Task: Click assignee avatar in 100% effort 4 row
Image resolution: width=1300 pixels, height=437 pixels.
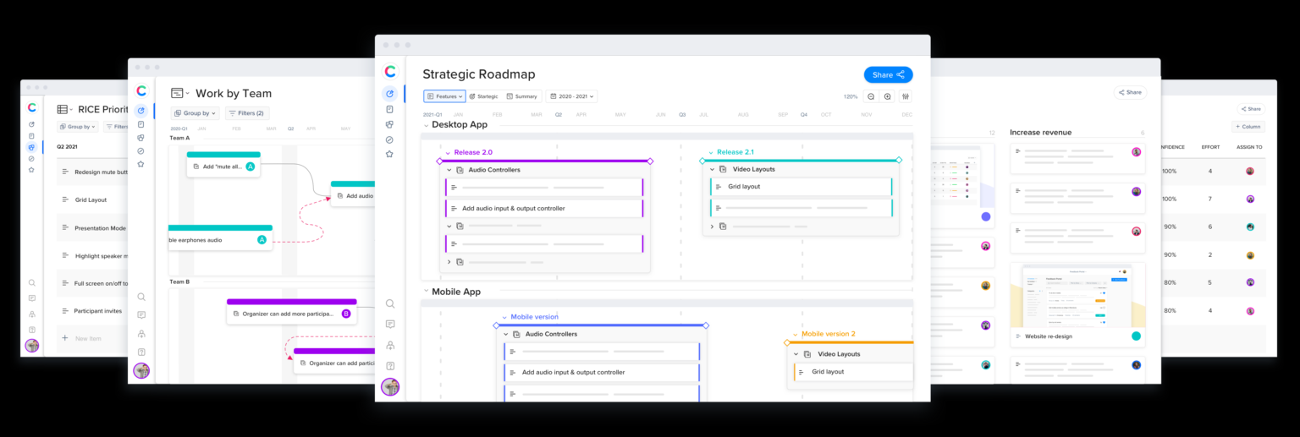Action: click(x=1250, y=171)
